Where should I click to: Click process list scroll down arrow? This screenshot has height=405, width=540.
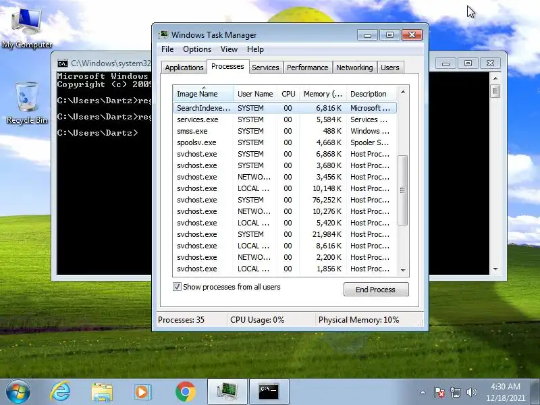pyautogui.click(x=403, y=271)
